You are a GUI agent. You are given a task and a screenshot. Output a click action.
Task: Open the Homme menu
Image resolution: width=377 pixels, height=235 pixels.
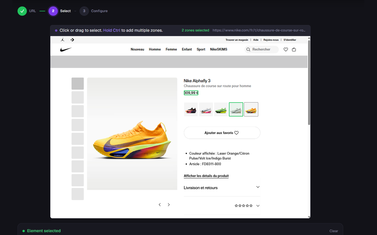click(x=155, y=49)
